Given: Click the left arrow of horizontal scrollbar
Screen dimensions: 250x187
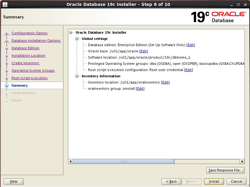Looking at the screenshot, I should pos(71,161).
